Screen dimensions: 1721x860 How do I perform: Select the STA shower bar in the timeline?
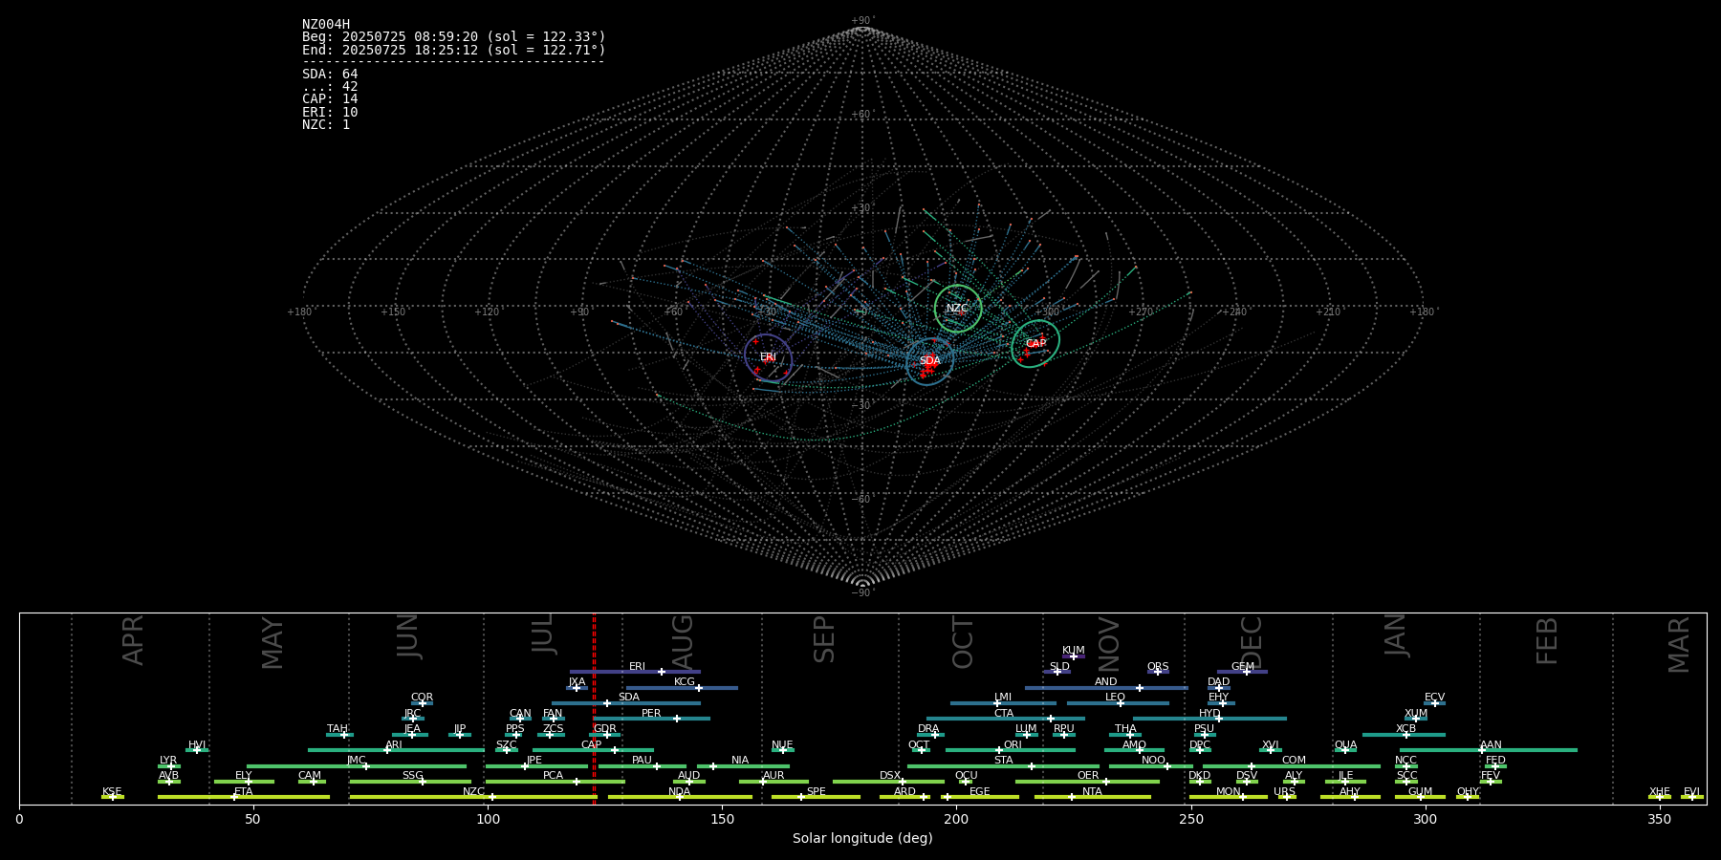click(x=1003, y=766)
